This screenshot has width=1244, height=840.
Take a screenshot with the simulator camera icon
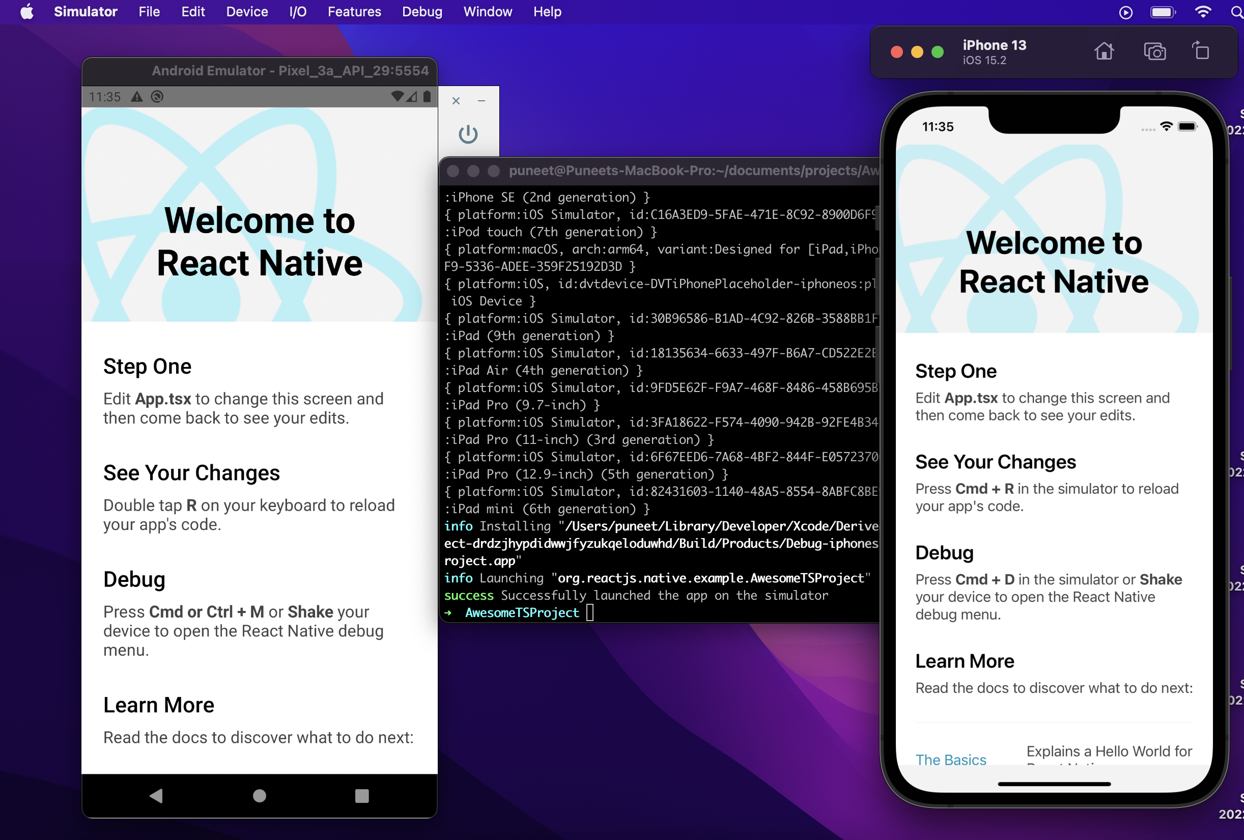click(x=1154, y=51)
